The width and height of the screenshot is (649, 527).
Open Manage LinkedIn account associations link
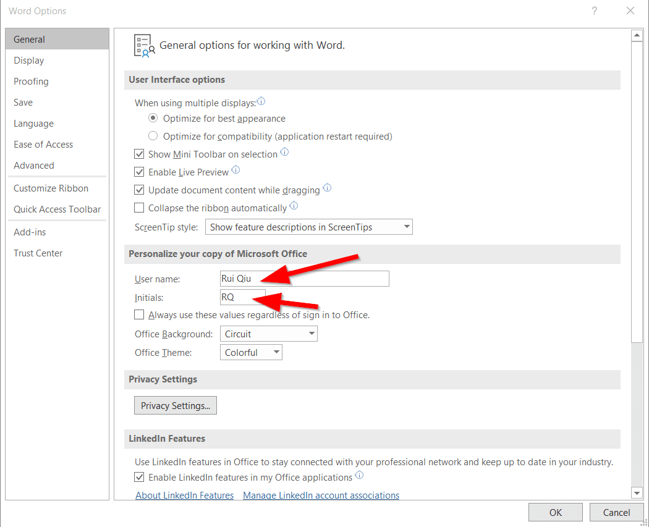[x=321, y=495]
